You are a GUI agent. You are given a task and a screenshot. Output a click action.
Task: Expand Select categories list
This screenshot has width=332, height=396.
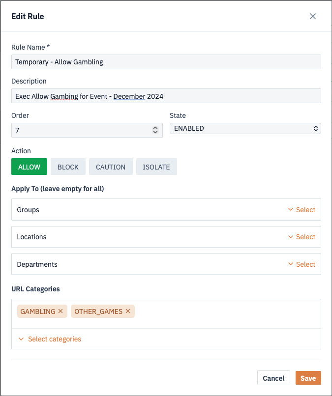coord(50,339)
